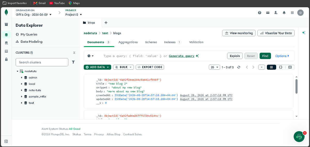
Task: Refresh the documents list
Action: click(239, 67)
